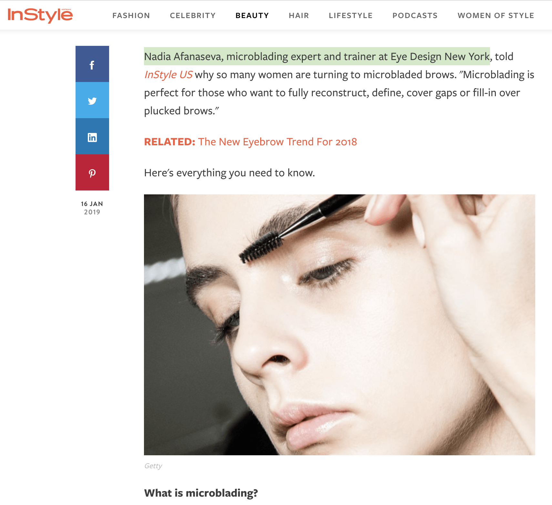The width and height of the screenshot is (552, 505).
Task: Click the highlighted Nadia Afanaseva sentence
Action: pyautogui.click(x=317, y=57)
